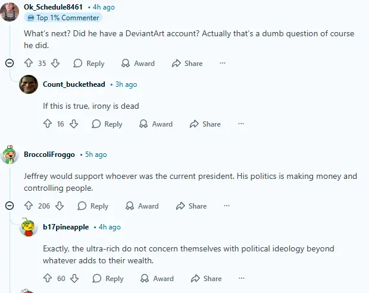Upvote Ok_Schedule8461's DeviantArt comment
The height and width of the screenshot is (293, 369).
pyautogui.click(x=28, y=63)
